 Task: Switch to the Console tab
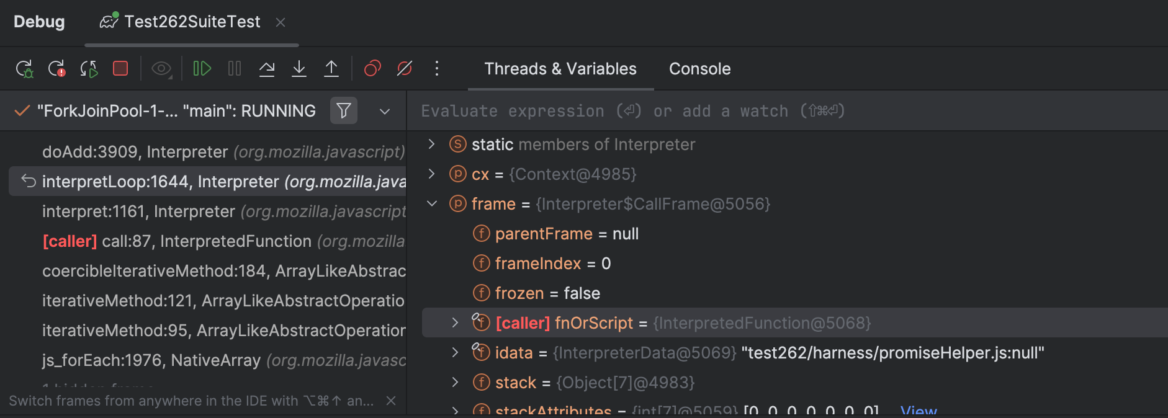pos(699,69)
